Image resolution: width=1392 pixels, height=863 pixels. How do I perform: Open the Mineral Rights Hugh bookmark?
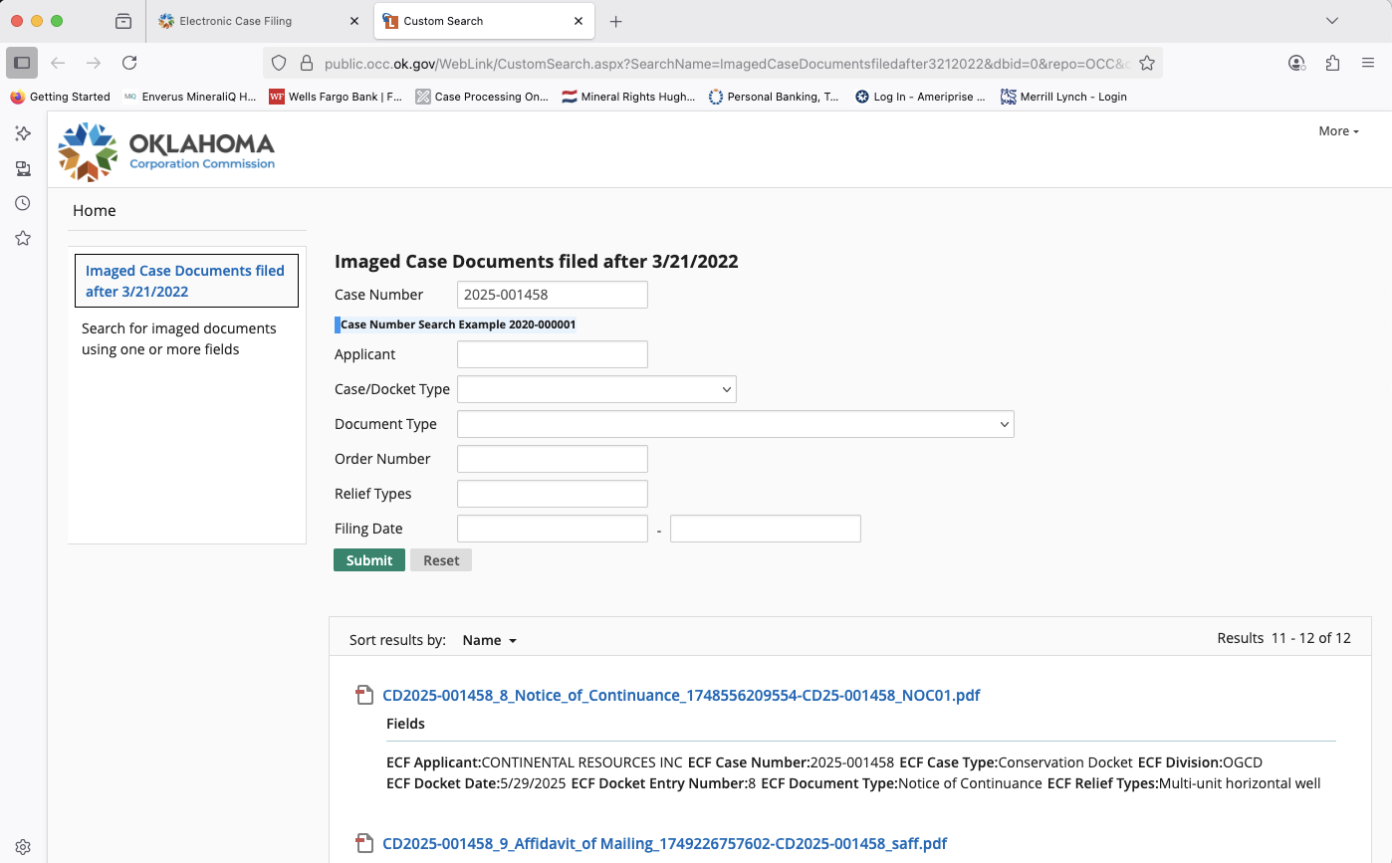tap(628, 97)
